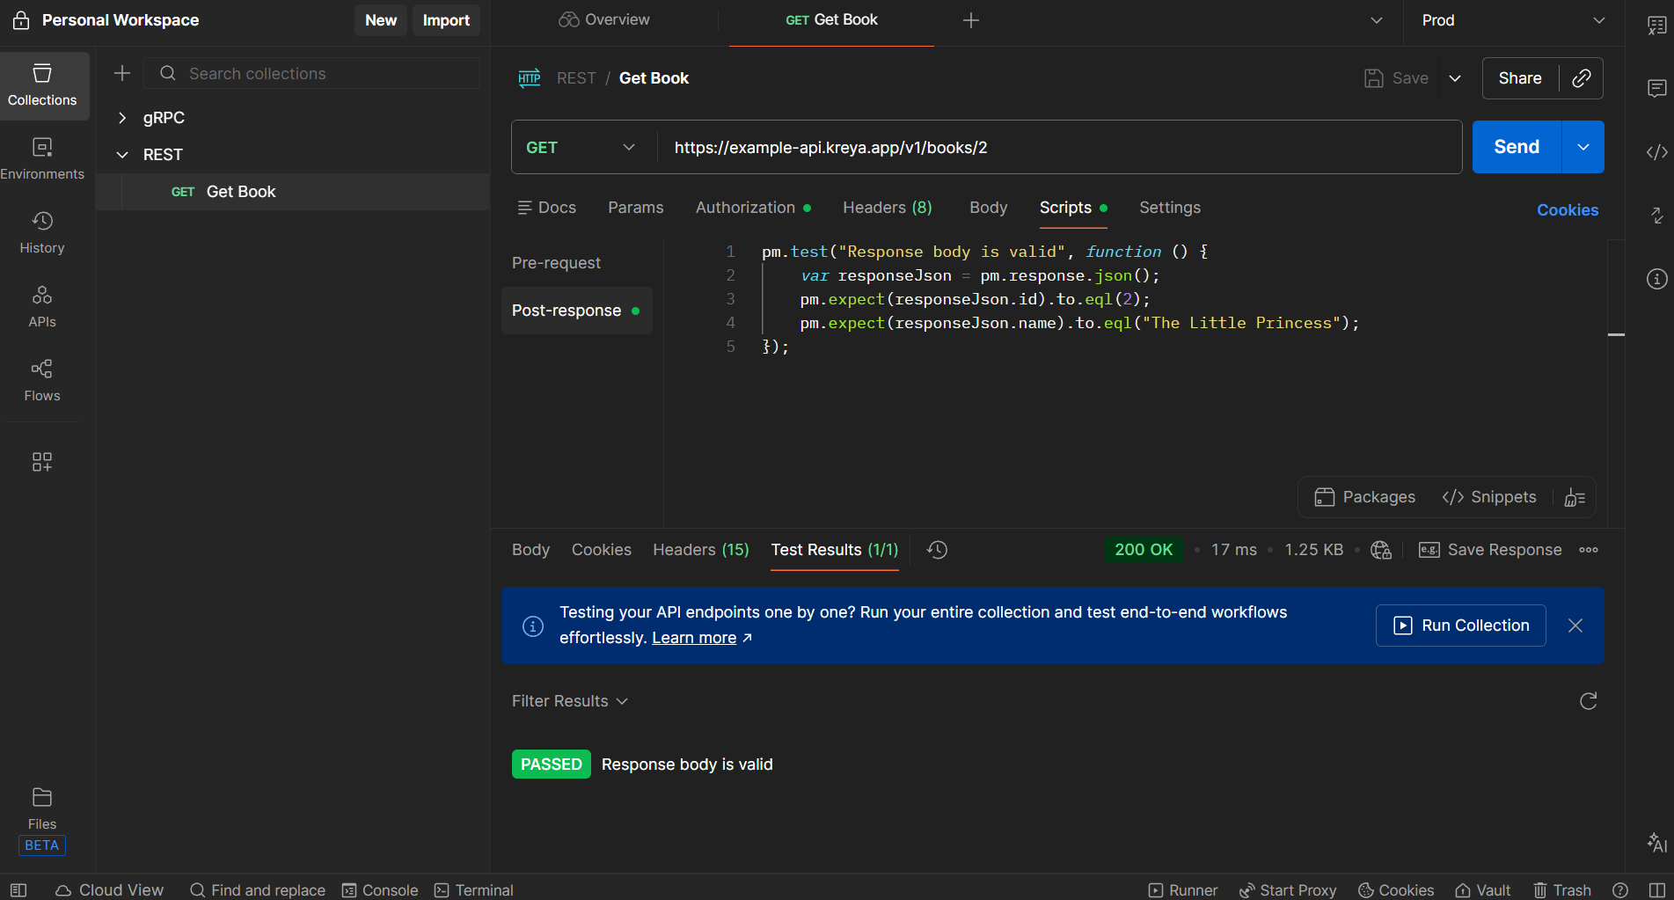Open the AI assistant icon
This screenshot has height=900, width=1674.
[x=1656, y=843]
